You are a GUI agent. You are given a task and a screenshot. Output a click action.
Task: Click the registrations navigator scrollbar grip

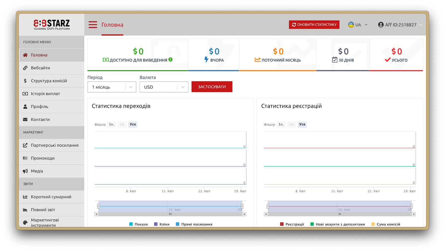[x=340, y=214]
